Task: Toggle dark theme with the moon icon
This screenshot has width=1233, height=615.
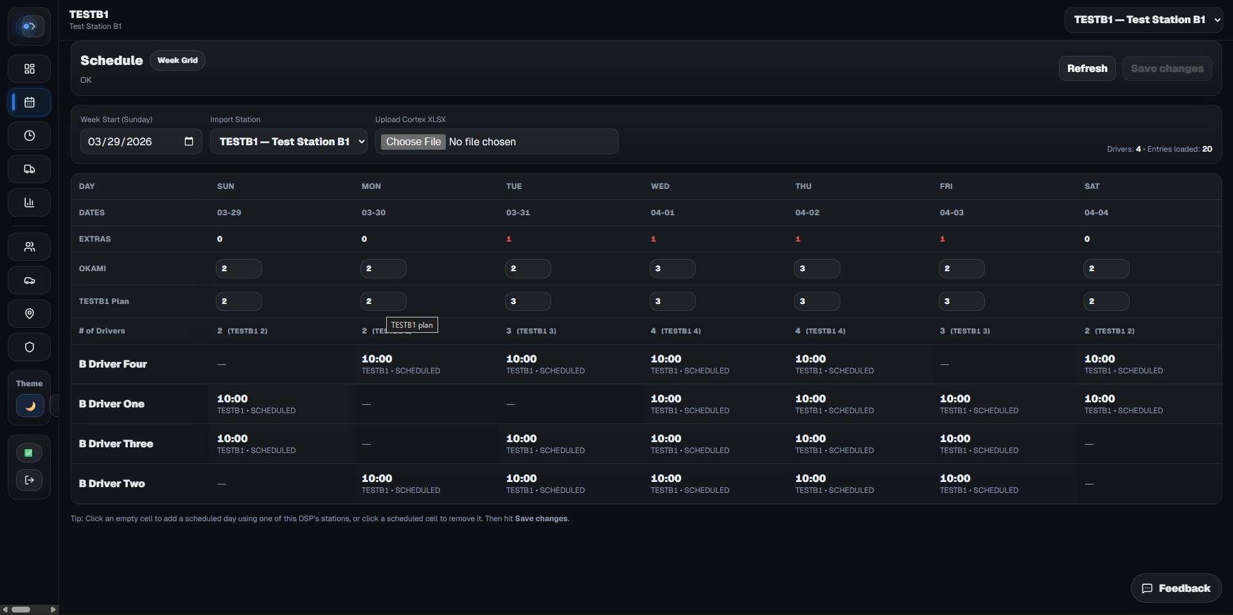Action: pos(29,406)
